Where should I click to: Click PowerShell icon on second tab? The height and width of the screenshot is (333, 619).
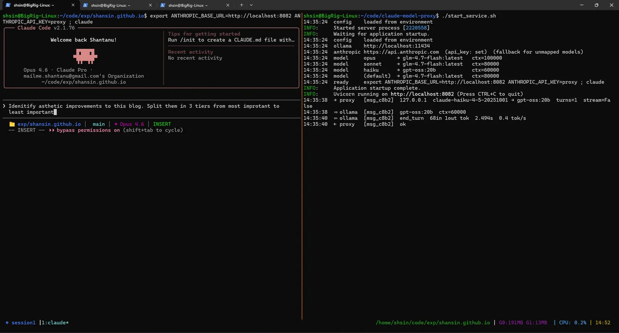pyautogui.click(x=85, y=5)
